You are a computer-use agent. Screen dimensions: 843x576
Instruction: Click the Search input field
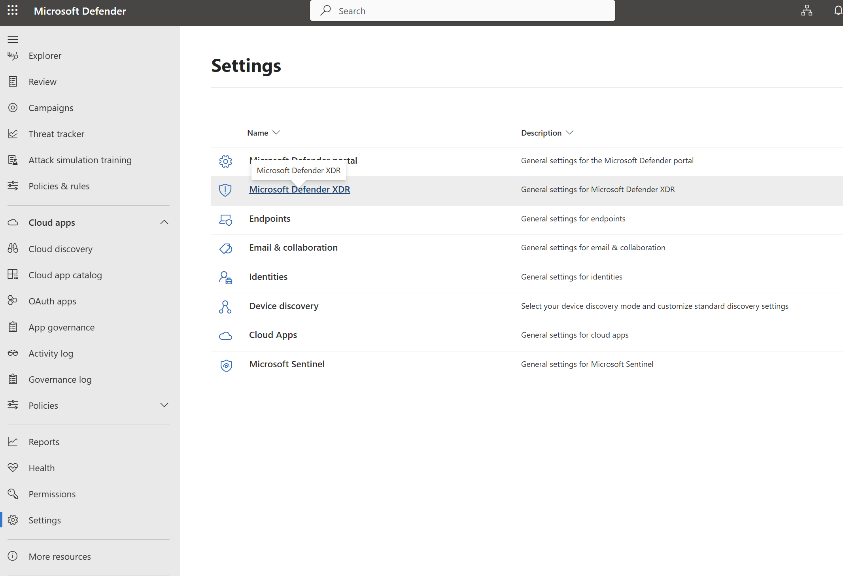[x=462, y=11]
